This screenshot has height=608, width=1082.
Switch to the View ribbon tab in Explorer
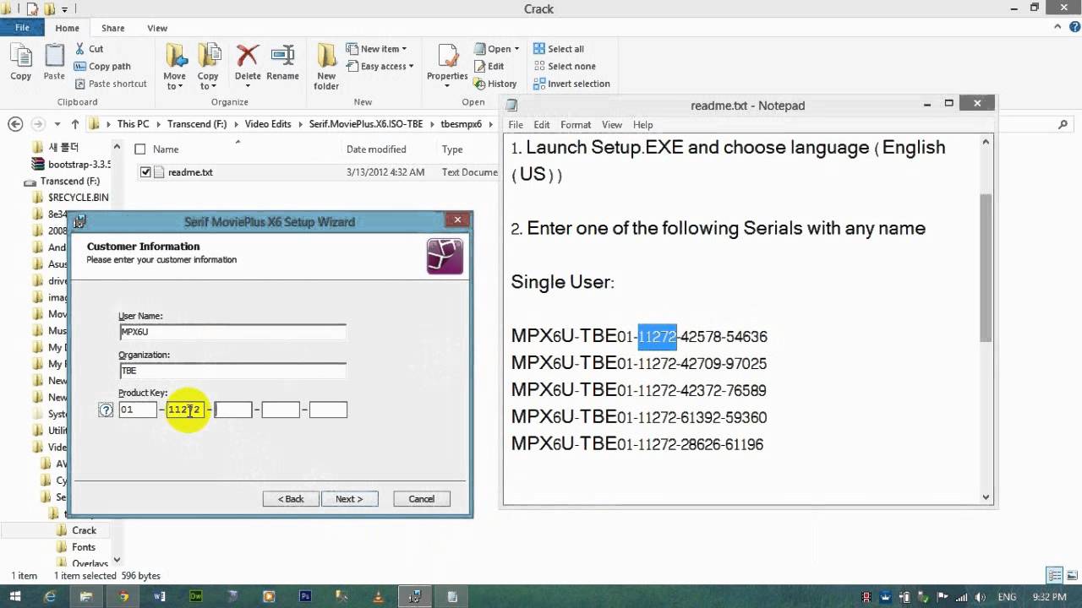point(157,28)
